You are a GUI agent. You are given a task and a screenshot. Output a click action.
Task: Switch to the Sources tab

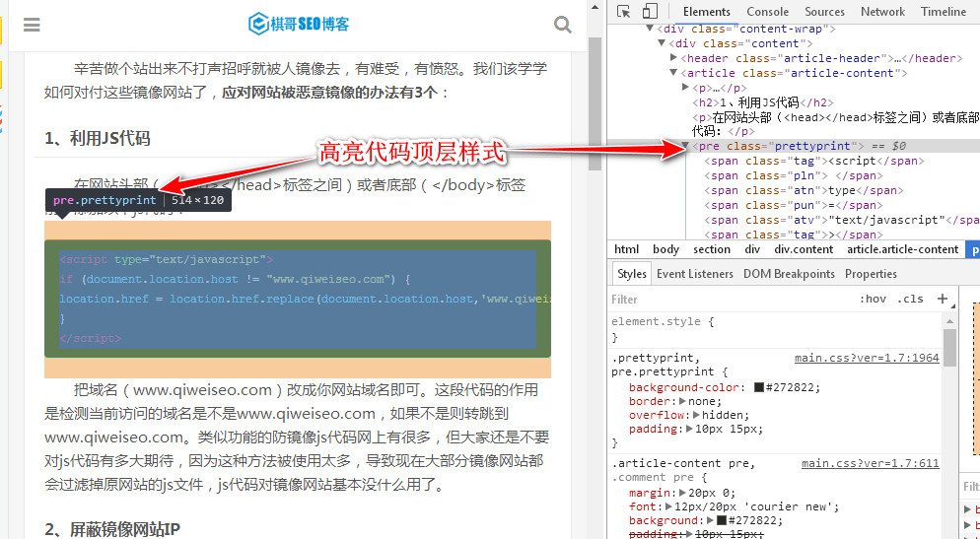click(824, 11)
